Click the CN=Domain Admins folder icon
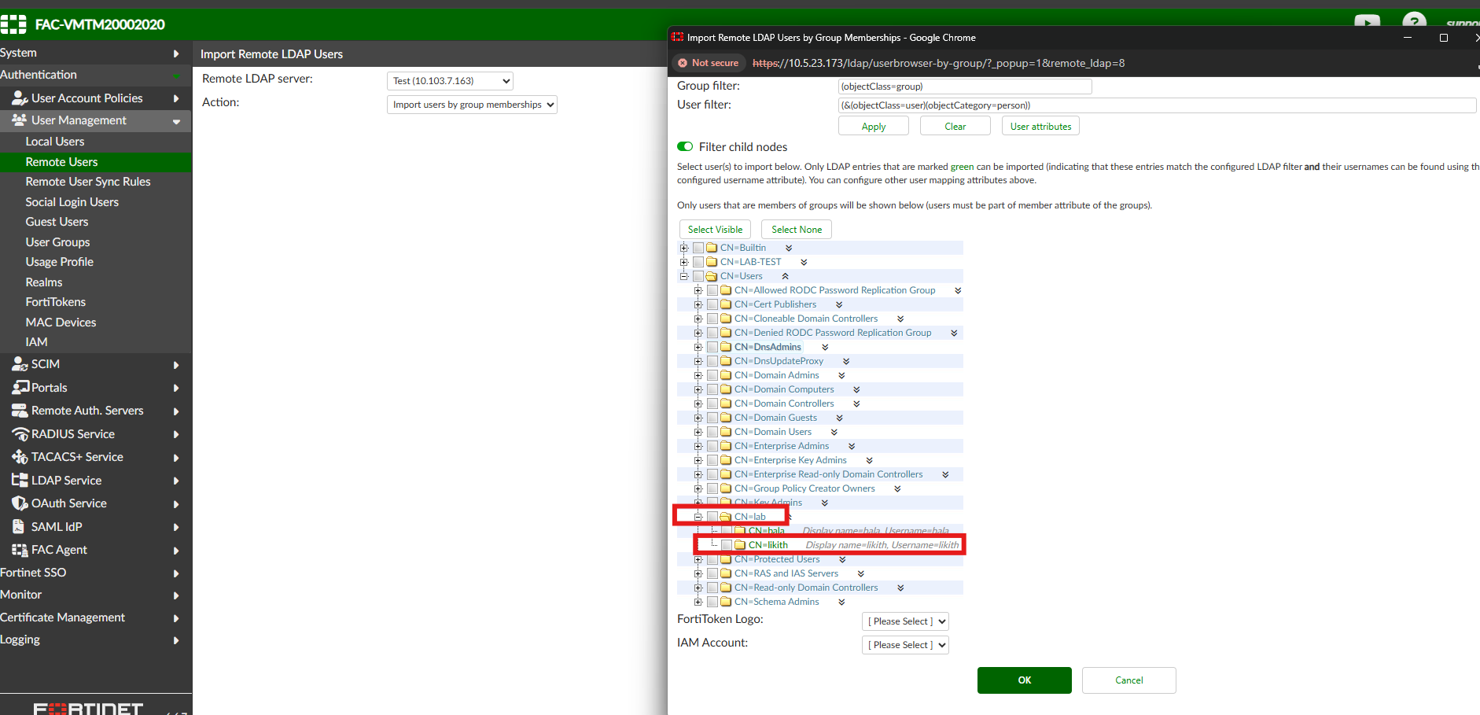Viewport: 1480px width, 715px height. tap(726, 375)
